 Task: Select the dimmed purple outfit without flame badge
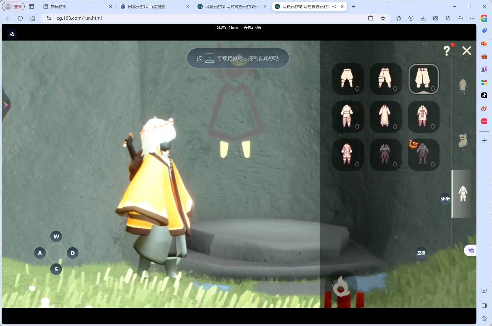tap(386, 154)
